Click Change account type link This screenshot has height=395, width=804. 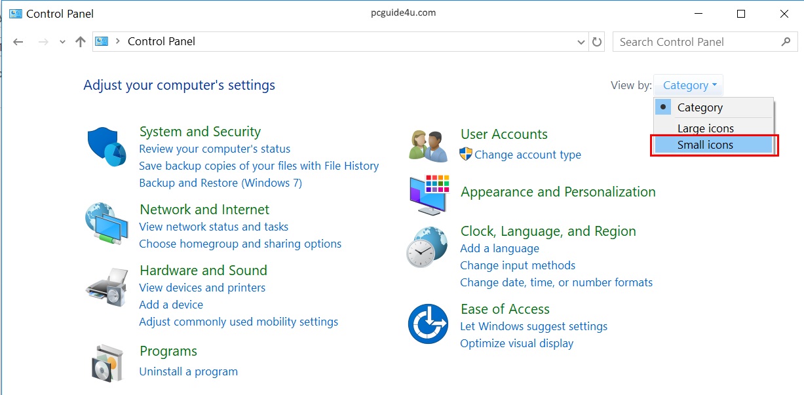pos(527,155)
